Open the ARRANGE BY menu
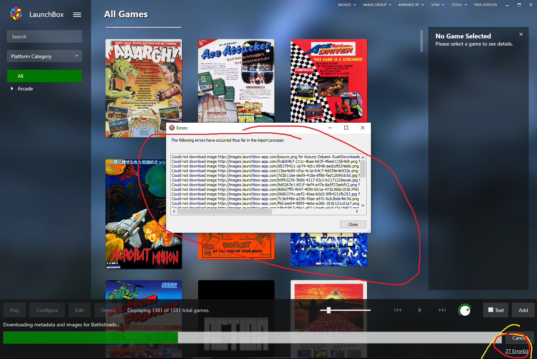 (411, 5)
